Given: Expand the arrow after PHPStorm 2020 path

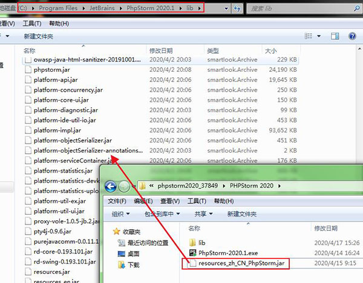Looking at the screenshot, I should 280,186.
